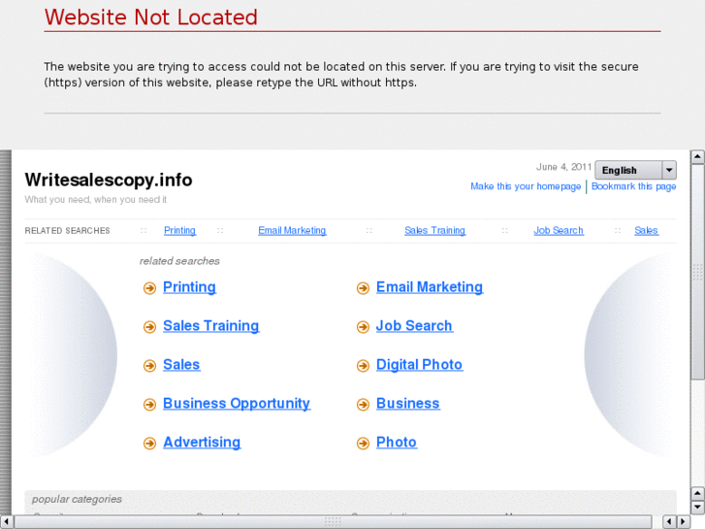Click the vertical scrollbar thumb
Screen dimensions: 705x529
(697, 272)
